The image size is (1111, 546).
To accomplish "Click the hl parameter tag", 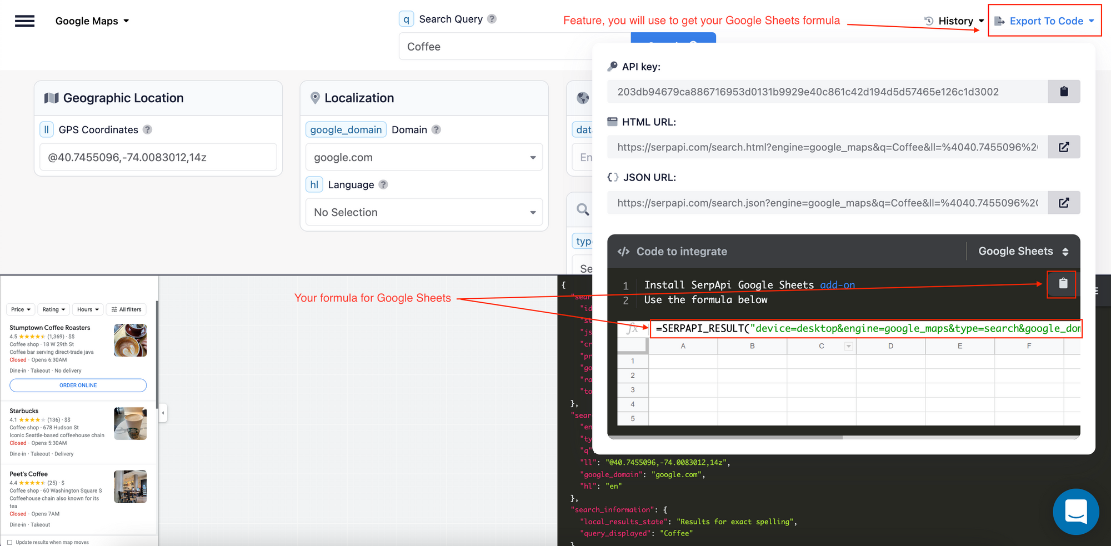I will pos(314,184).
